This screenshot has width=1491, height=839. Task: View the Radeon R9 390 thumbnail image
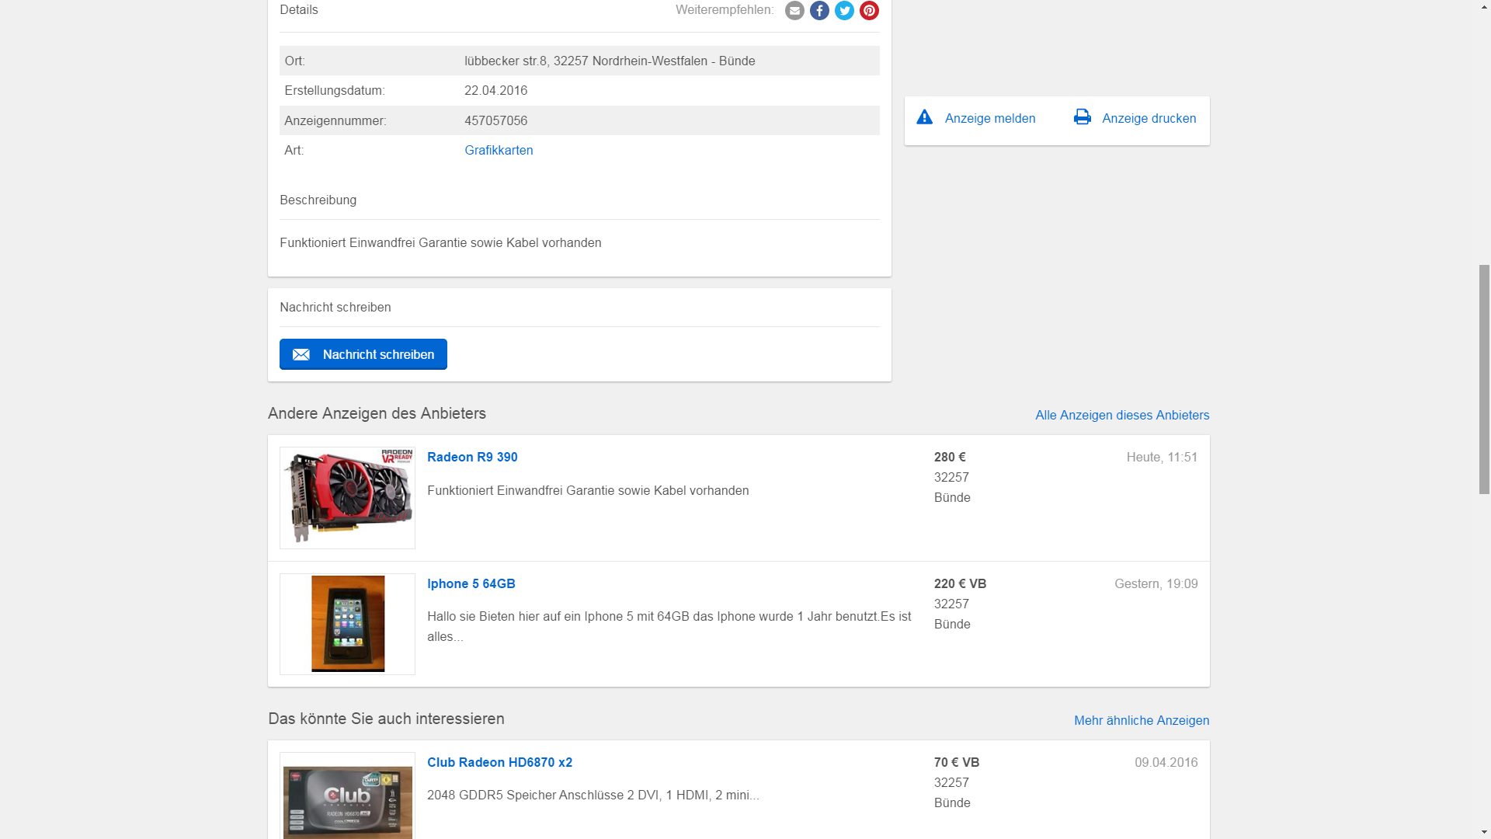(347, 498)
